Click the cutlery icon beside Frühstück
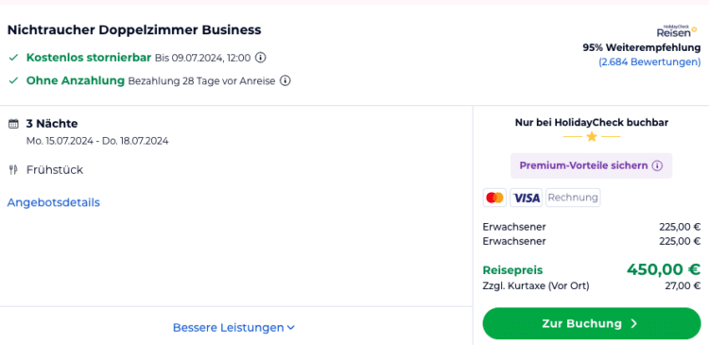 pos(13,170)
